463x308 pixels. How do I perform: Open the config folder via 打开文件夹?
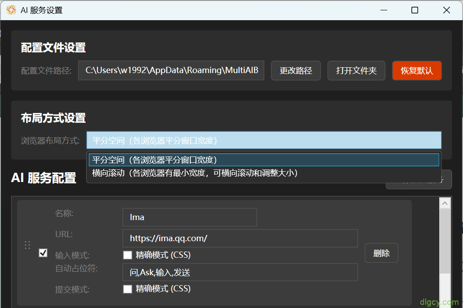pyautogui.click(x=356, y=70)
